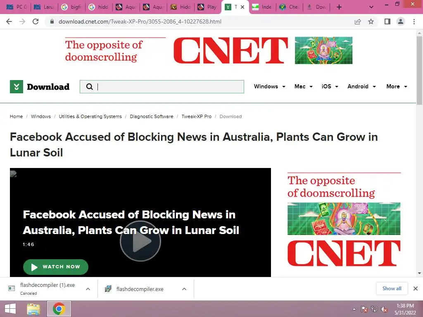
Task: Click the page address bar URL
Action: click(x=140, y=21)
